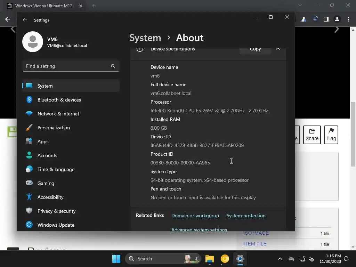Screen dimensions: 356x267
Task: Open Advanced system settings link
Action: pos(199,229)
